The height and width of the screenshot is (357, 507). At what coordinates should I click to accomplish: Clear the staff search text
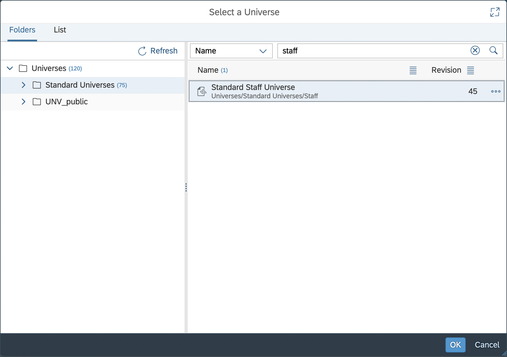pyautogui.click(x=475, y=50)
